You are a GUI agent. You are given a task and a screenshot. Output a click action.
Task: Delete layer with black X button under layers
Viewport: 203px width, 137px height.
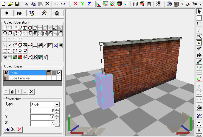pyautogui.click(x=31, y=91)
